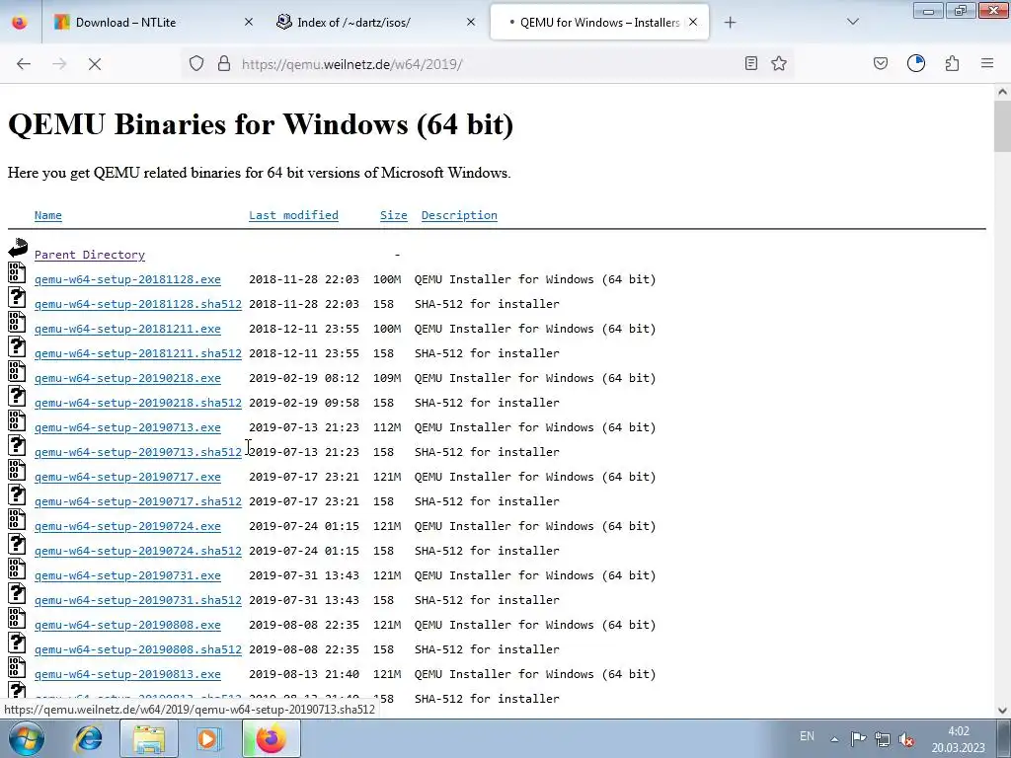Screen dimensions: 1011x758
Task: Go back to previous page
Action: click(24, 64)
